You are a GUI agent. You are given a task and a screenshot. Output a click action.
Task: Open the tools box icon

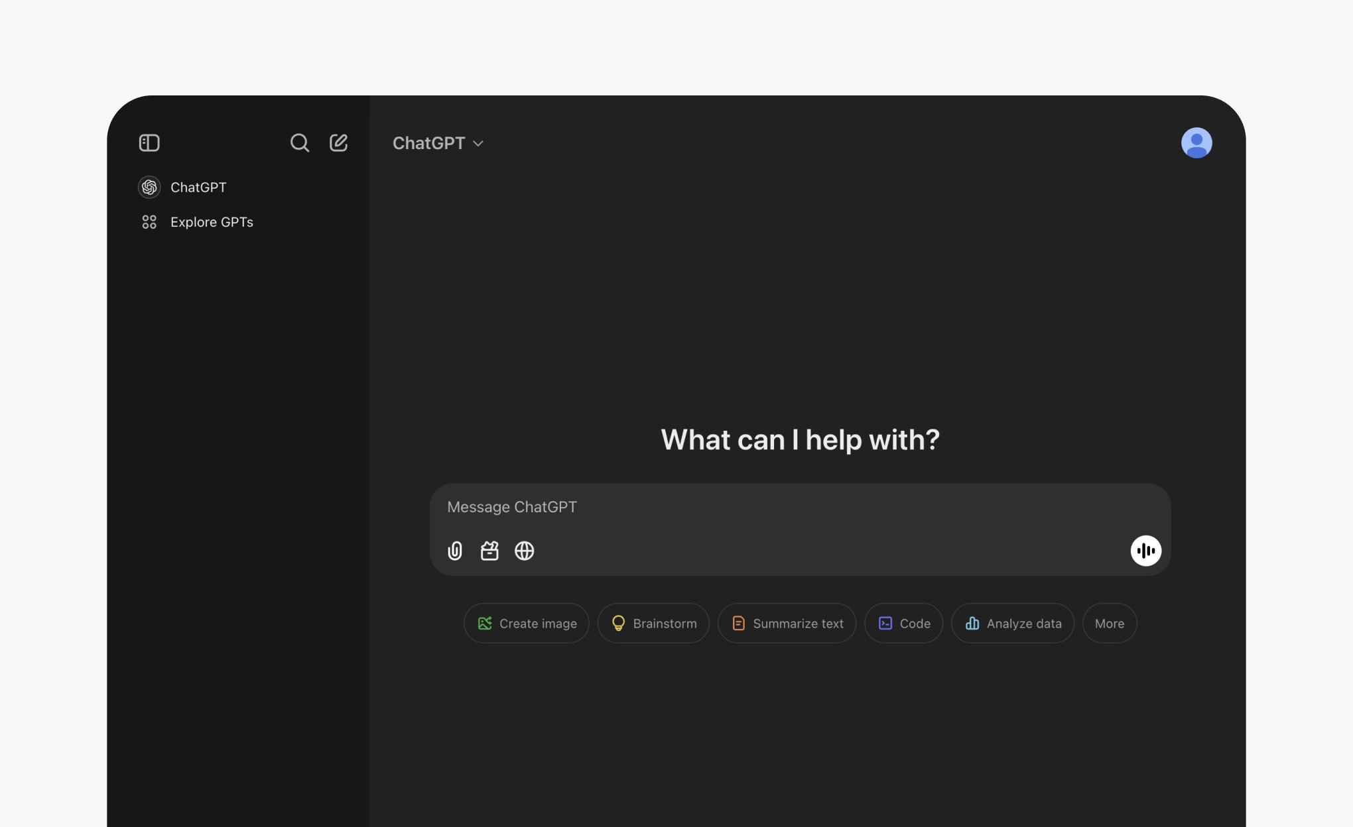pos(489,551)
